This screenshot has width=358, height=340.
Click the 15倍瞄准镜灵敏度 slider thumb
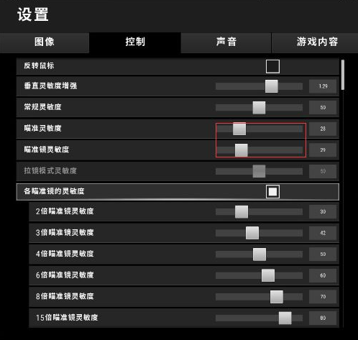(x=285, y=318)
